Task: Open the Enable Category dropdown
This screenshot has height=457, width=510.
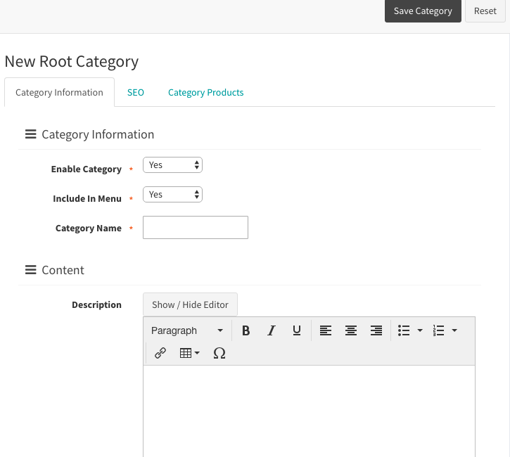Action: pyautogui.click(x=172, y=165)
